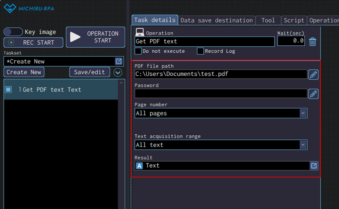Click the laptop Operation icon
This screenshot has height=209, width=339.
tap(140, 32)
